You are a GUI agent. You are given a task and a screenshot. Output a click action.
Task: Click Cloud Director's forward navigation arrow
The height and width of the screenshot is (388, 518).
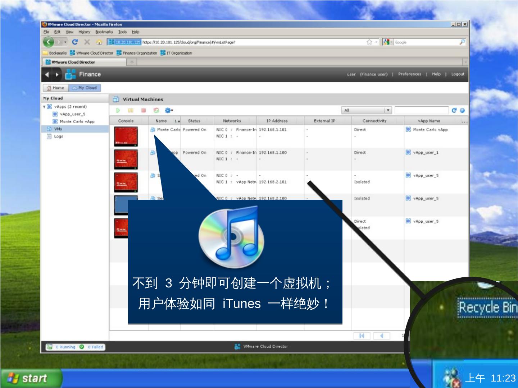[57, 75]
